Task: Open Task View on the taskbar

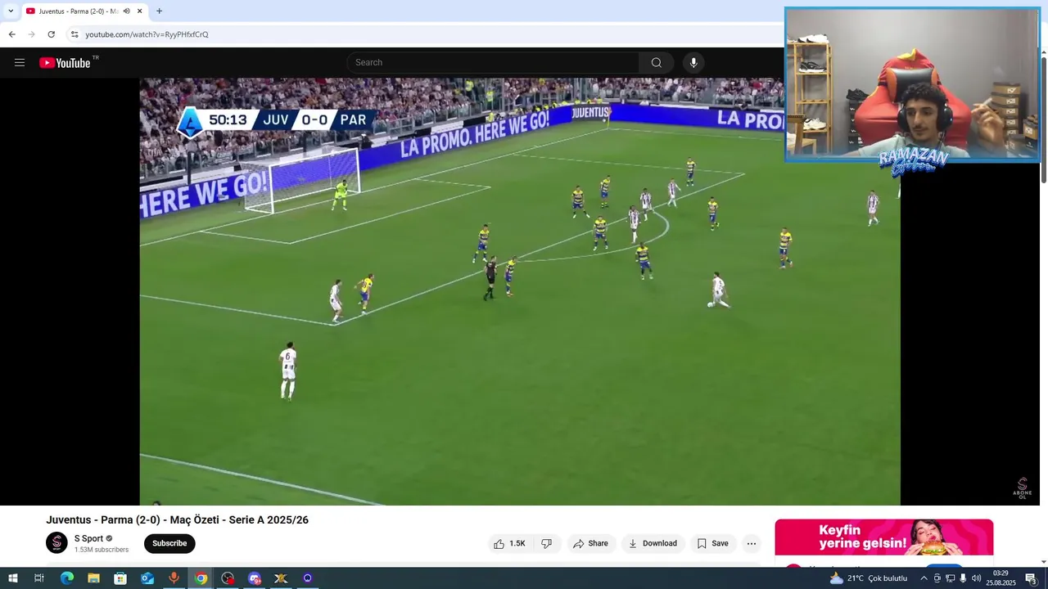Action: [38, 578]
